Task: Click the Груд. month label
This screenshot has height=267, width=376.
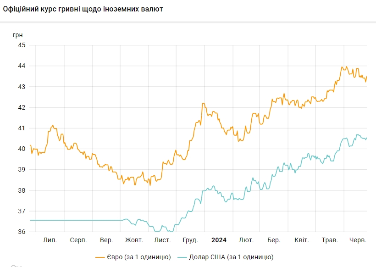Action: 190,240
